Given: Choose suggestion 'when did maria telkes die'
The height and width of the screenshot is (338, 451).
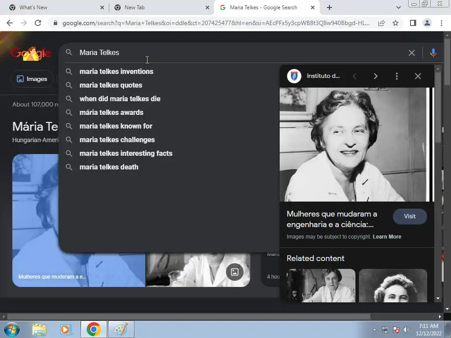Looking at the screenshot, I should click(120, 99).
